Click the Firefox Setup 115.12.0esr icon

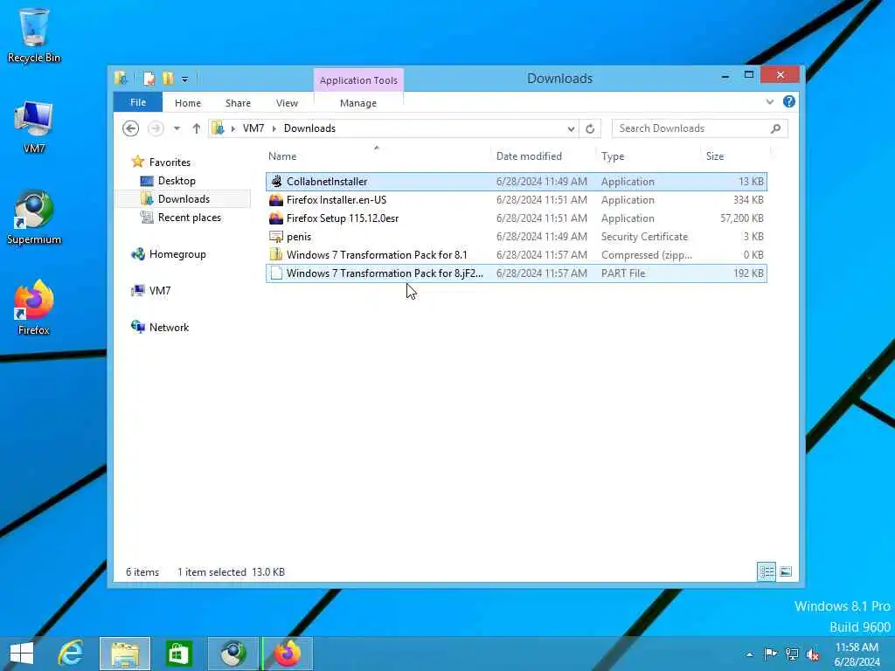[276, 218]
